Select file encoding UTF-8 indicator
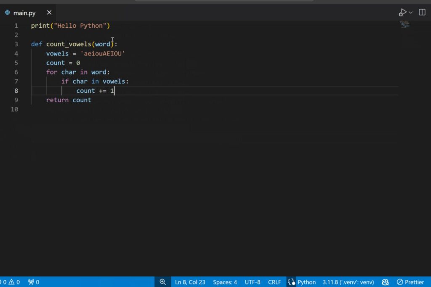Viewport: 431px width, 287px height. [x=253, y=282]
